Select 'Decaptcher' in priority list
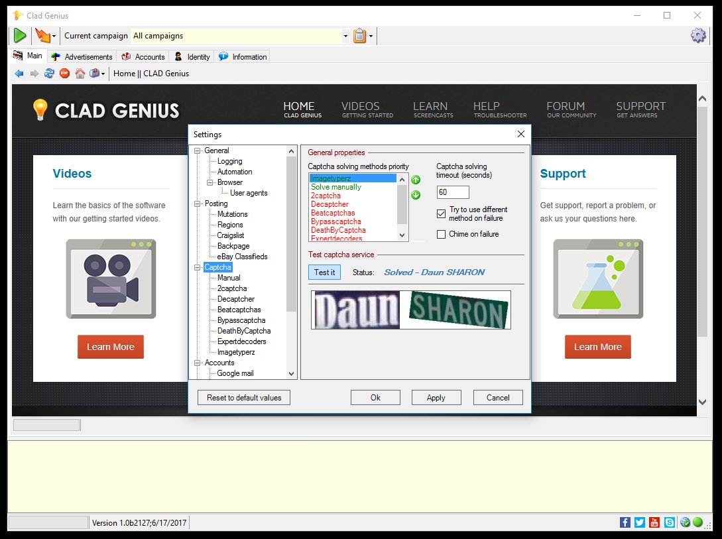 330,204
